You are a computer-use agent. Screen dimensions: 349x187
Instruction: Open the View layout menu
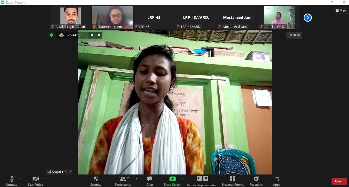click(341, 10)
